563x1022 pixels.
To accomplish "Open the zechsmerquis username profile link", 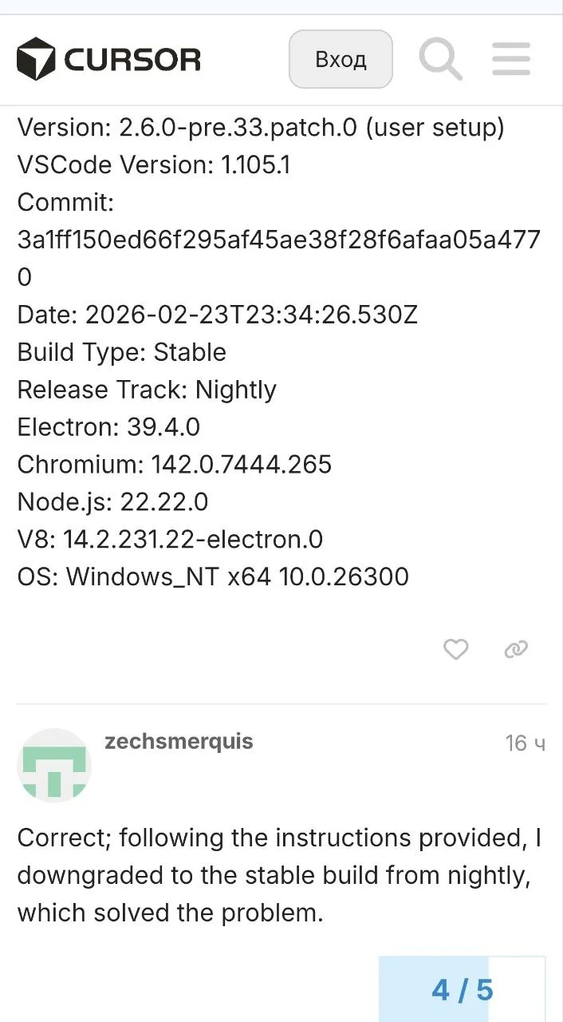I will pyautogui.click(x=179, y=742).
